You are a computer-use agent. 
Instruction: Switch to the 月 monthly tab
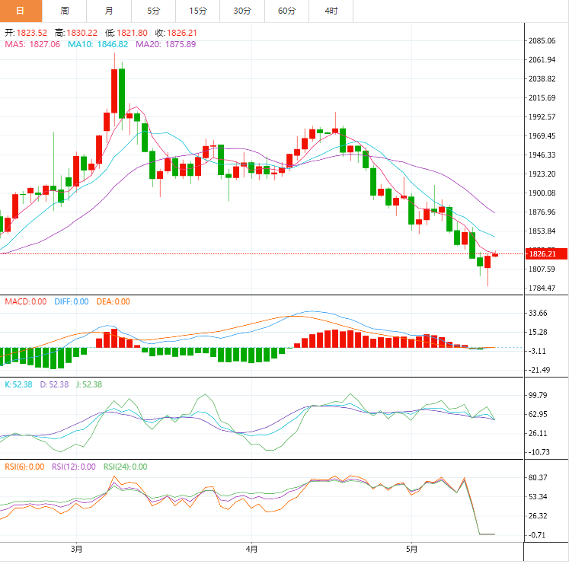(x=109, y=11)
